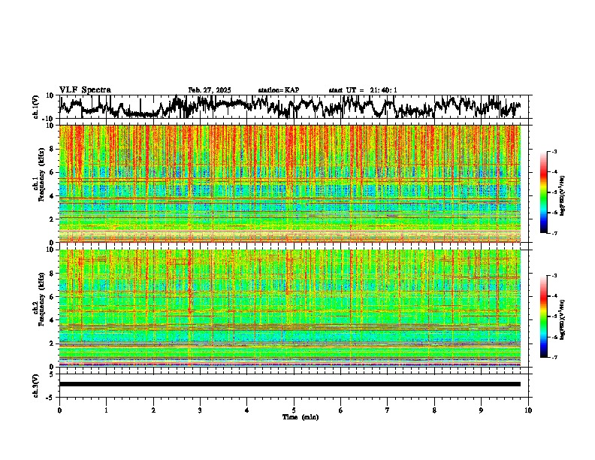Click inside the ch.1 spectrogram panel
Image resolution: width=595 pixels, height=460 pixels.
[290, 183]
